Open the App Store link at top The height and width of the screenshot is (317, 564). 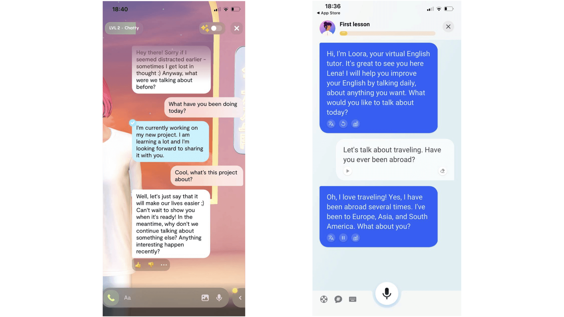pyautogui.click(x=328, y=12)
